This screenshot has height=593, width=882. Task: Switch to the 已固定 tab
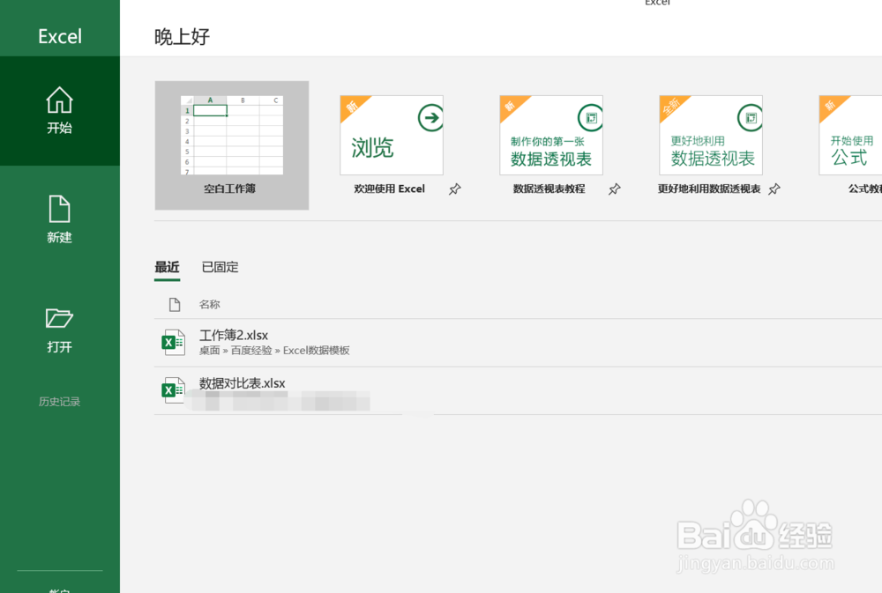pos(220,267)
